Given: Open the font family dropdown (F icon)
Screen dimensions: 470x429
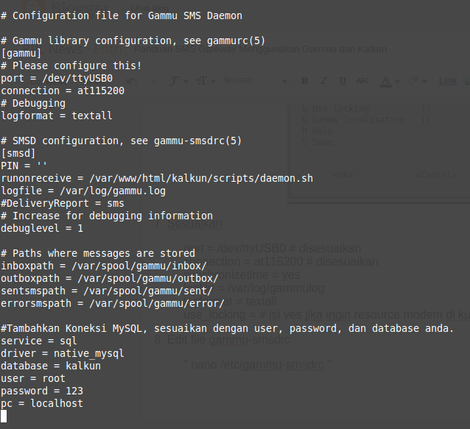Looking at the screenshot, I should 172,81.
